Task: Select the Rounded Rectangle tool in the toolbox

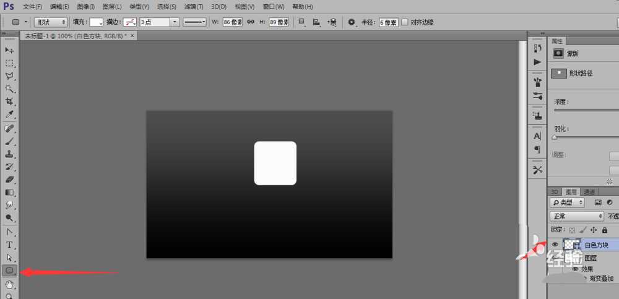Action: coord(9,271)
